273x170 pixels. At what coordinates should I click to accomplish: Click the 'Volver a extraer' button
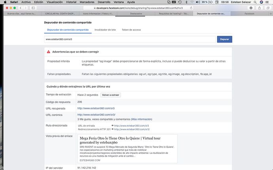click(110, 95)
